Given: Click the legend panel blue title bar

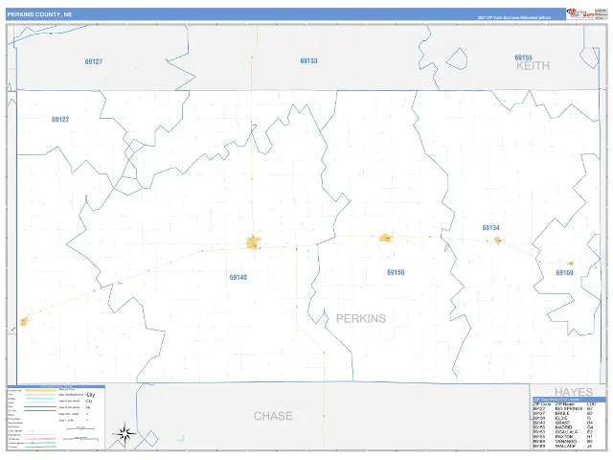Looking at the screenshot, I should click(56, 386).
